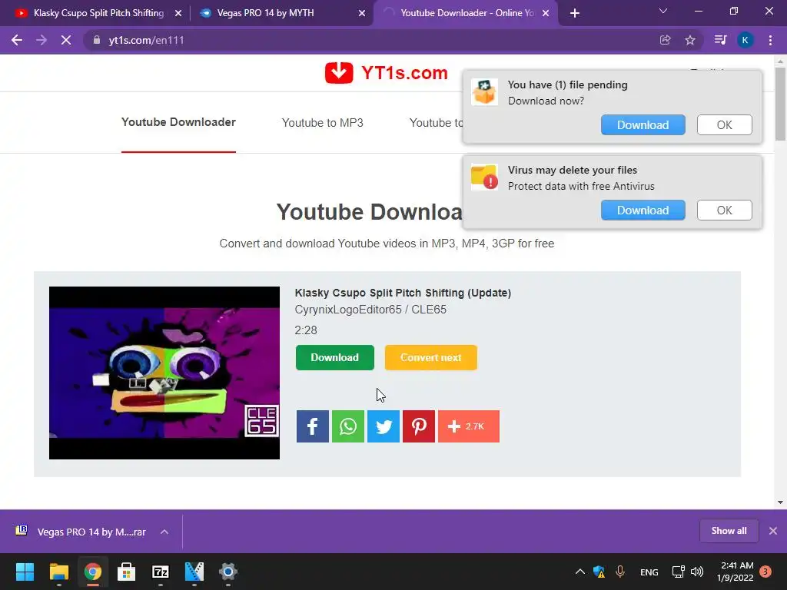Screen dimensions: 787x590
Task: Click the site lock icon in address bar
Action: (x=97, y=40)
